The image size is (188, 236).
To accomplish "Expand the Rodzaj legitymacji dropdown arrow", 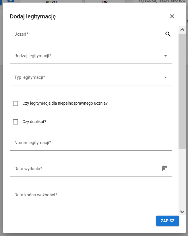I will [166, 56].
